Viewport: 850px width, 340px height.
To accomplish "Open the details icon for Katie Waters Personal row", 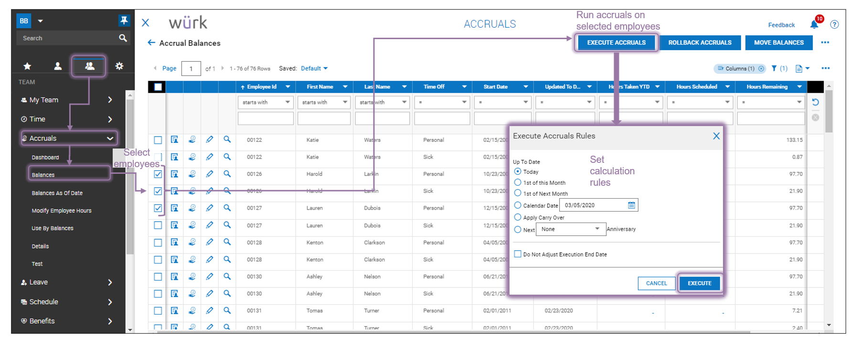I will coord(174,139).
